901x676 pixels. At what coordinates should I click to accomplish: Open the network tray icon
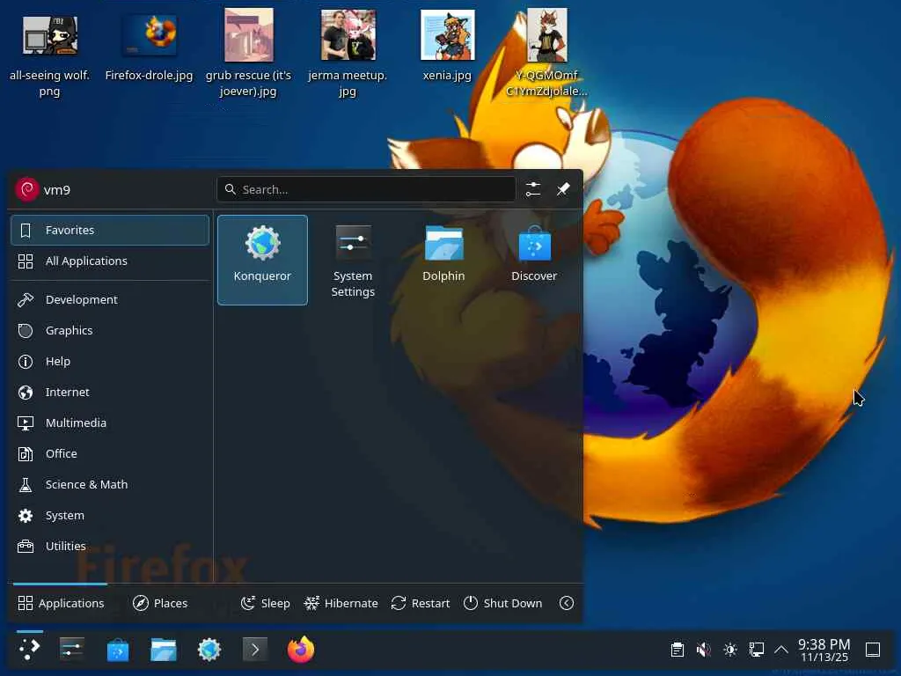click(x=757, y=650)
